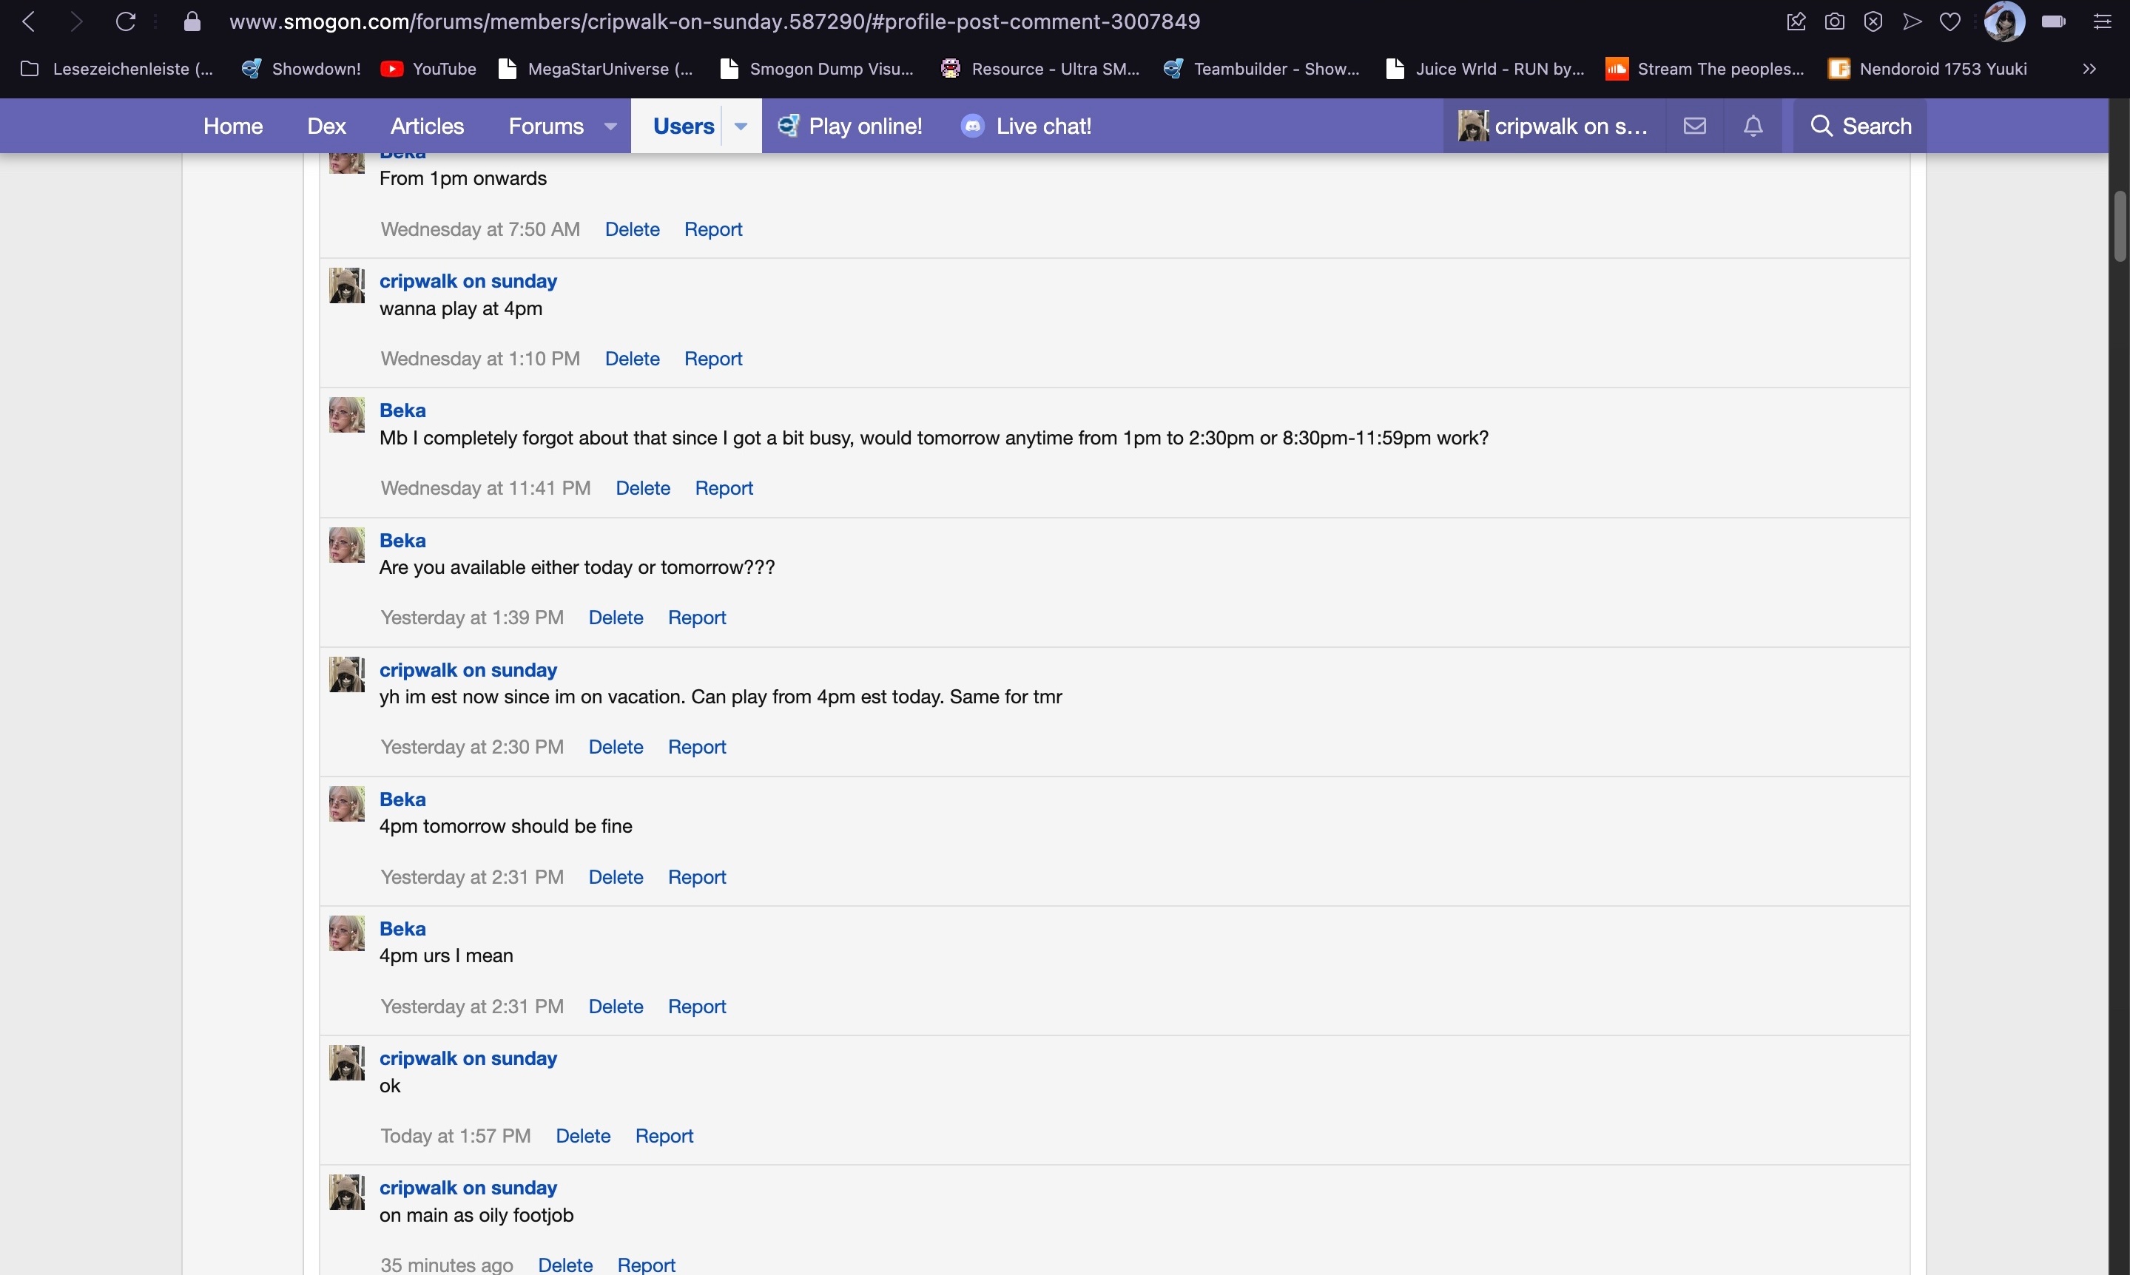2130x1275 pixels.
Task: Open the Articles nav item
Action: tap(427, 126)
